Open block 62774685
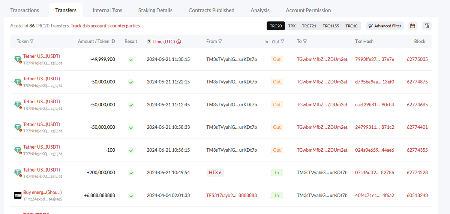This screenshot has height=214, width=450. click(x=417, y=105)
